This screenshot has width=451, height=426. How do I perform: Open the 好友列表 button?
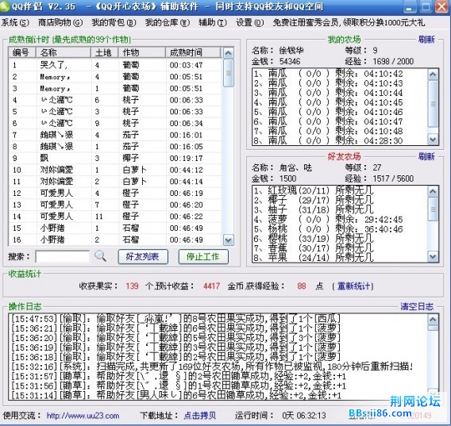pyautogui.click(x=143, y=256)
